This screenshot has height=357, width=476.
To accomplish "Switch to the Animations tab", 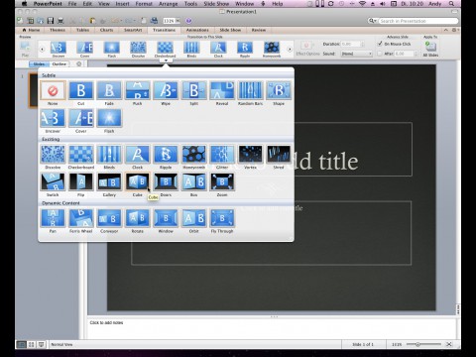I will tap(197, 30).
